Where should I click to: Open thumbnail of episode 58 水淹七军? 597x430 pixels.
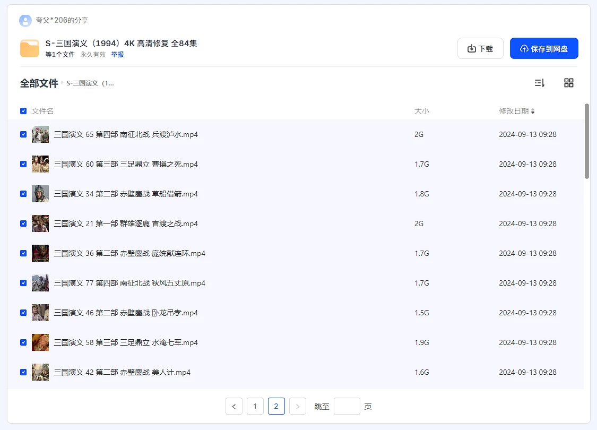[x=40, y=342]
